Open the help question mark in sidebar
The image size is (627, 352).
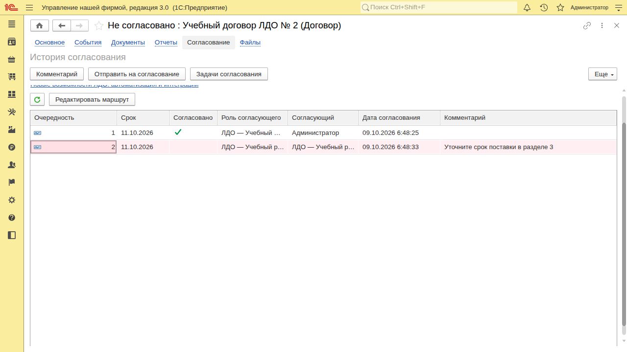coord(12,218)
